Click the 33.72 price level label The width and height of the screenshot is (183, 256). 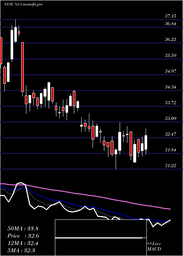[171, 103]
